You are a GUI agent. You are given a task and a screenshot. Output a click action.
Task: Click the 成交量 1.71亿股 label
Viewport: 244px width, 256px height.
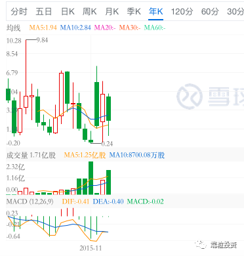pos(31,156)
